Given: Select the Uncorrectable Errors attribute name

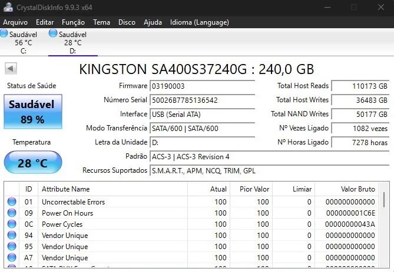Looking at the screenshot, I should click(x=74, y=202).
